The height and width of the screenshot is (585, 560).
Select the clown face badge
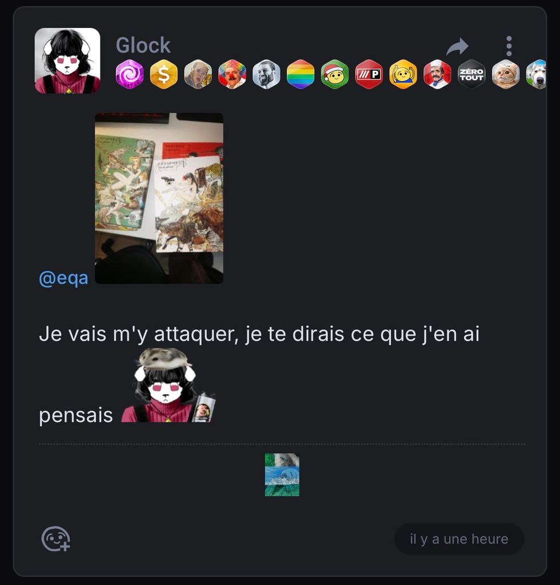coord(232,74)
